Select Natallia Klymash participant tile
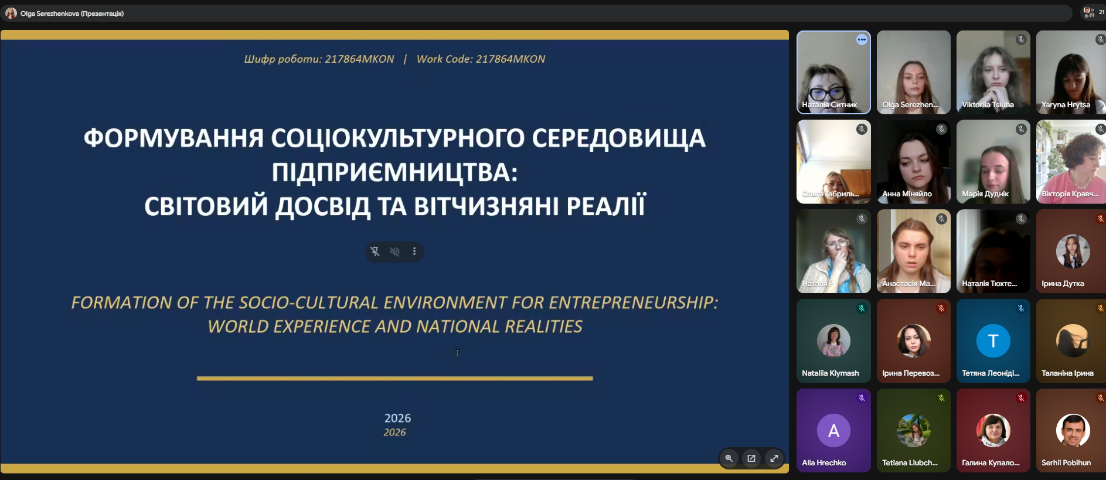Viewport: 1106px width, 480px height. pyautogui.click(x=833, y=341)
